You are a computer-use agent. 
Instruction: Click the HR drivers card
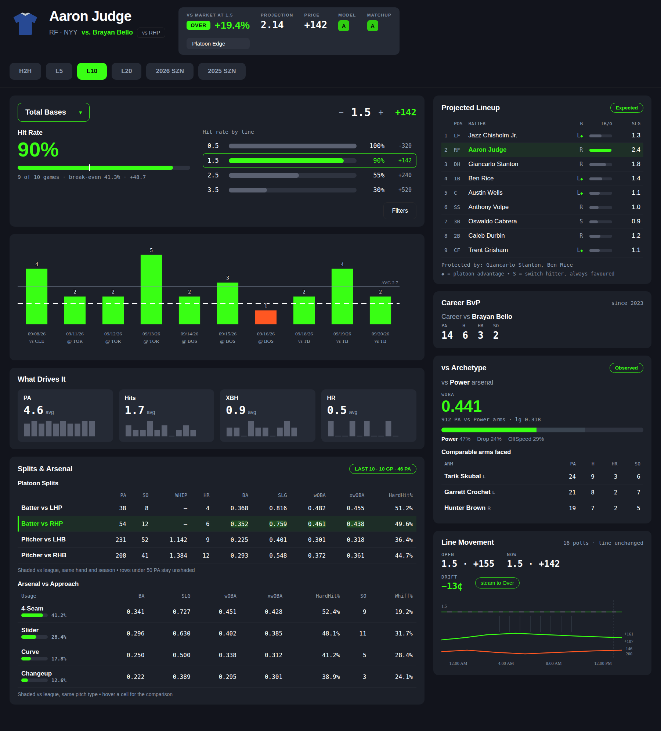[x=369, y=415]
